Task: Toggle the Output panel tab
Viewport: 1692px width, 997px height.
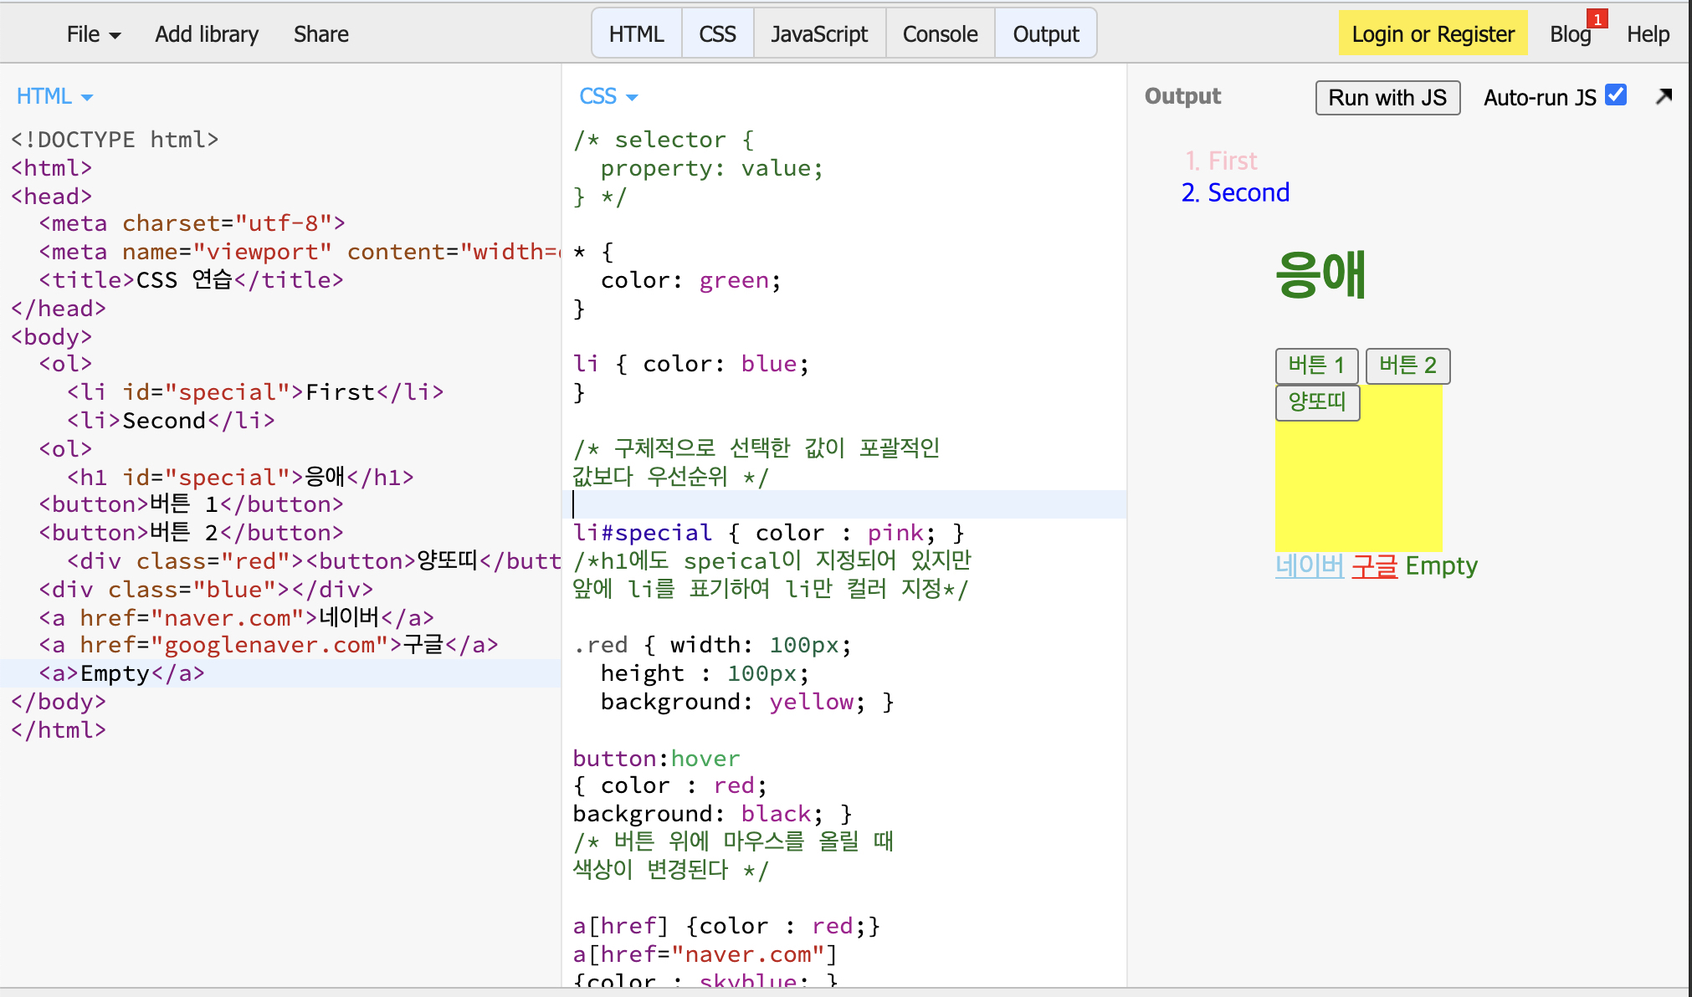Action: [x=1045, y=34]
